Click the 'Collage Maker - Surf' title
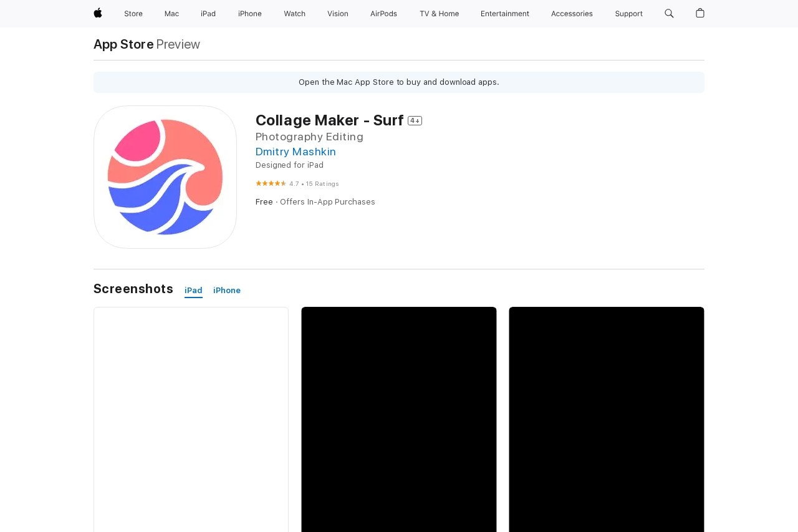Screen dimensions: 798x532 (x=330, y=120)
